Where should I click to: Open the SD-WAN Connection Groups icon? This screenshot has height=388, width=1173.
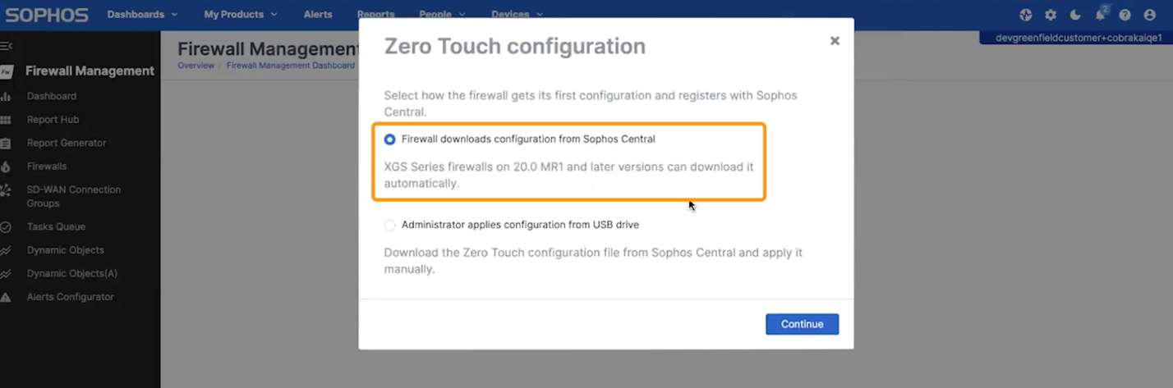pos(6,190)
